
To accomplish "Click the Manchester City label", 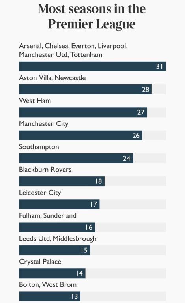I will point(44,124).
